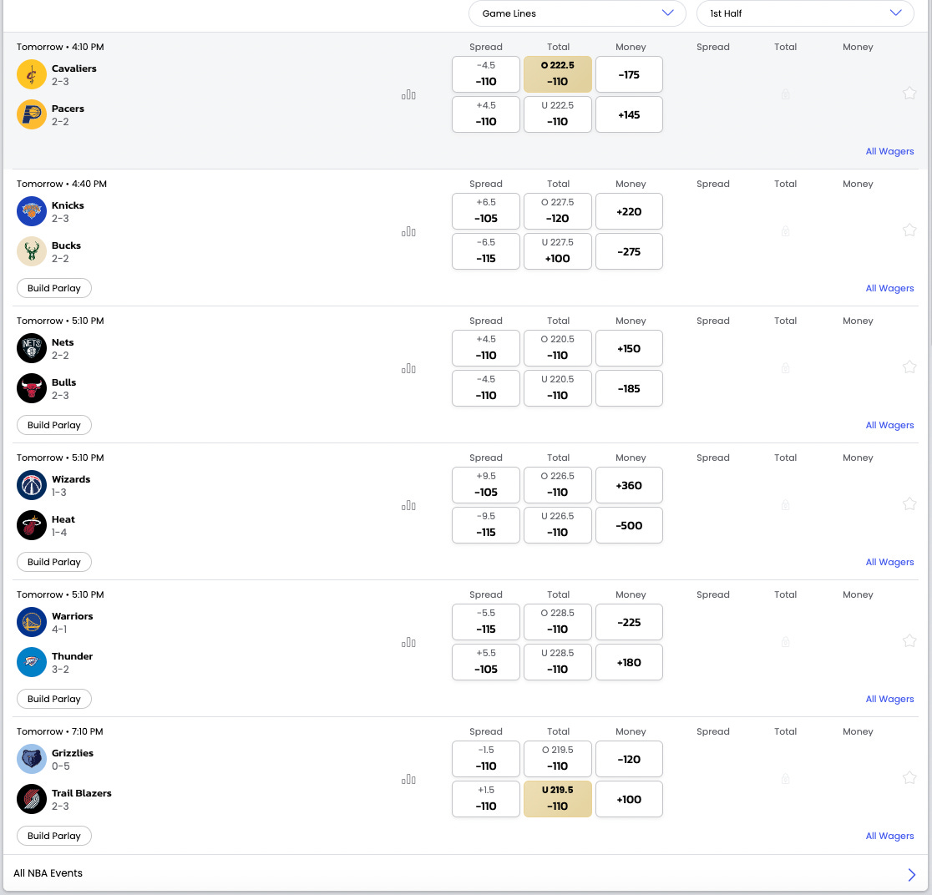Open stats chart icon for Grizzlies vs Trail Blazers
The height and width of the screenshot is (895, 932).
point(408,778)
